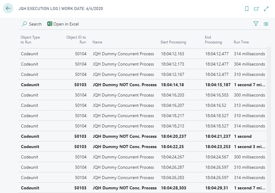Open Run Time column header menu
Viewport: 275px width, 193px height.
[241, 42]
